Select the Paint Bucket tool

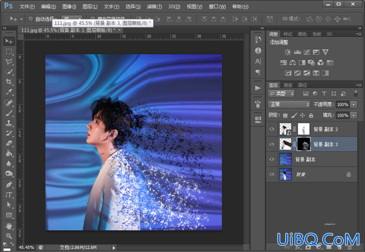pyautogui.click(x=9, y=153)
